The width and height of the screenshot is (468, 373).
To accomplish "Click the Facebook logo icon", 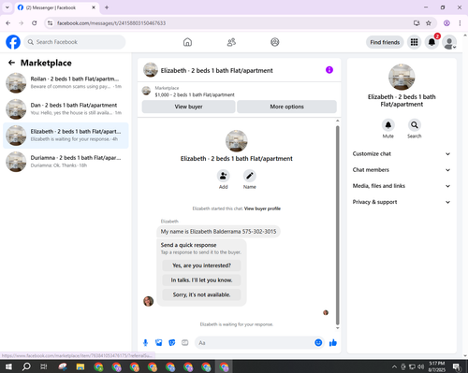I will click(x=13, y=42).
